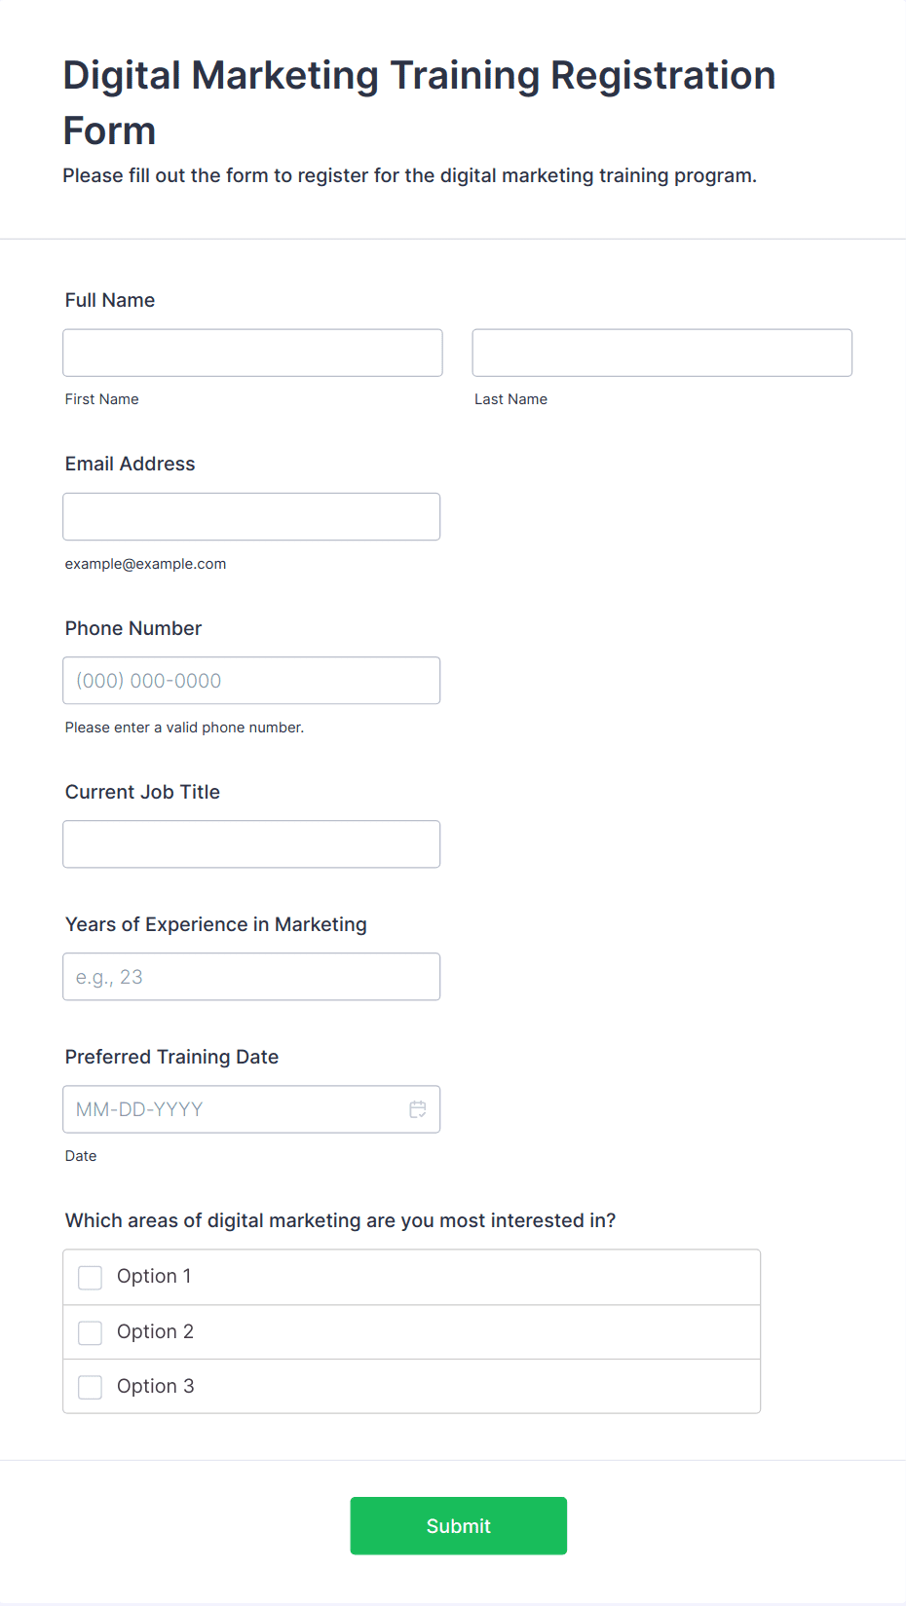Click the Preferred Training Date input
Image resolution: width=906 pixels, height=1606 pixels.
[234, 1109]
